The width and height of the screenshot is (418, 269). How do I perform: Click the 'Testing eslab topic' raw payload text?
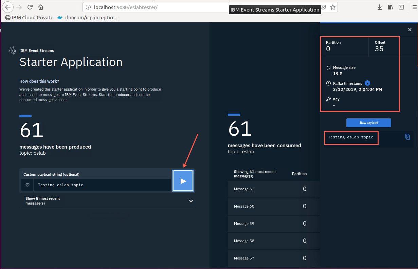pos(350,137)
